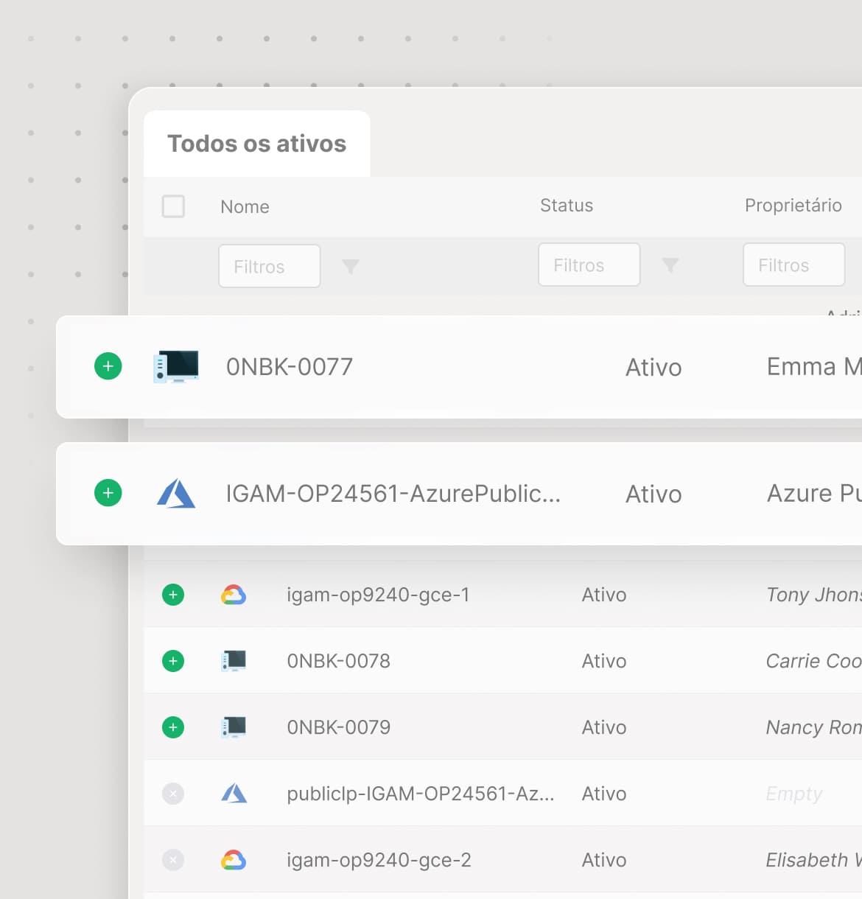
Task: Open asset 0NBK-0079
Action: click(339, 727)
